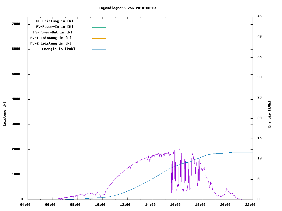Select the 22:00 time axis end label
This screenshot has width=282, height=211.
[x=250, y=205]
